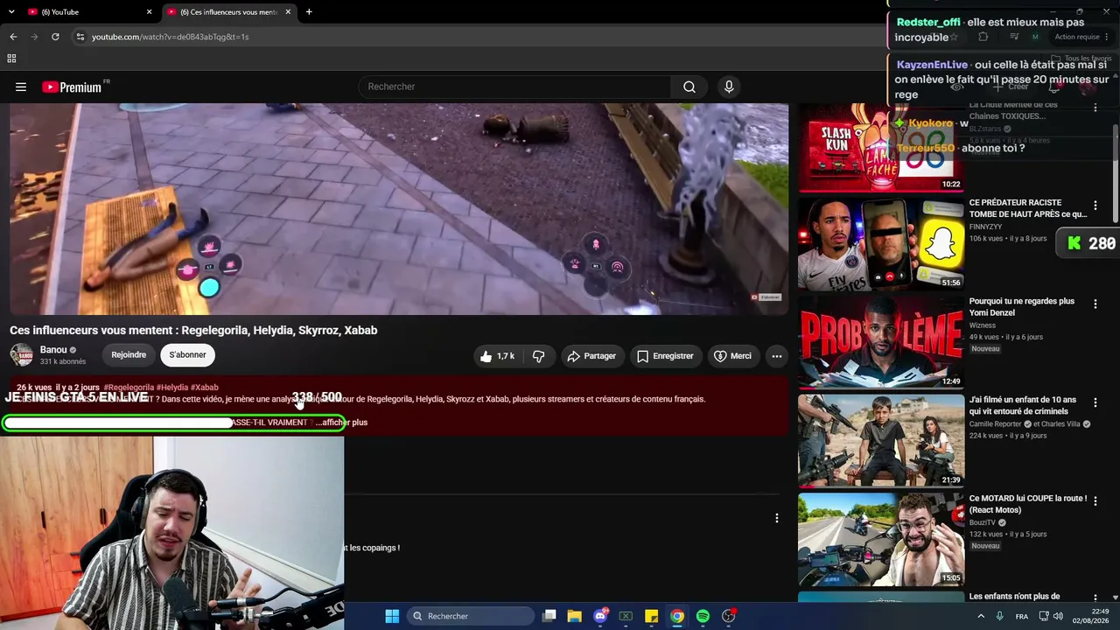This screenshot has height=630, width=1120.
Task: Click the Rejoindre membership button
Action: [x=129, y=354]
